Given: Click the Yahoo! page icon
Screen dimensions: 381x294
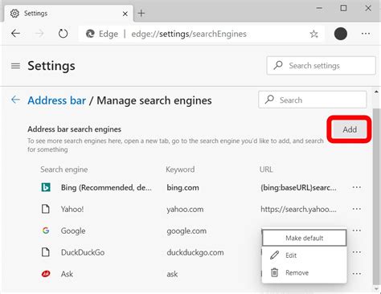Looking at the screenshot, I should (x=46, y=209).
